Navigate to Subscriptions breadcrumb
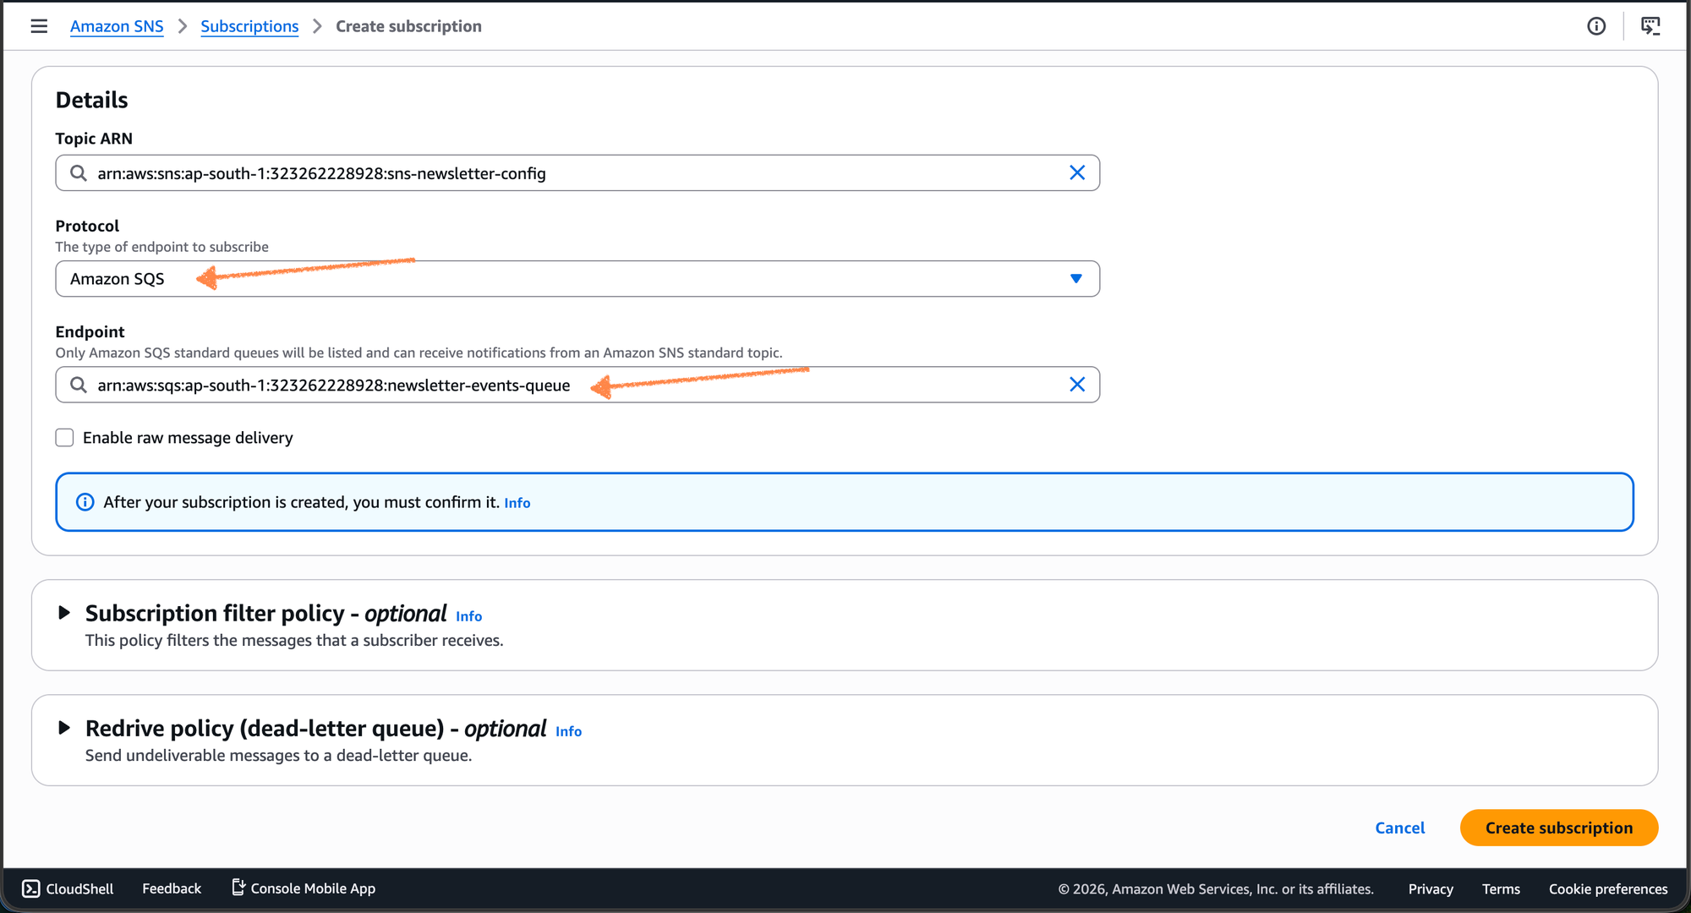 click(x=249, y=26)
